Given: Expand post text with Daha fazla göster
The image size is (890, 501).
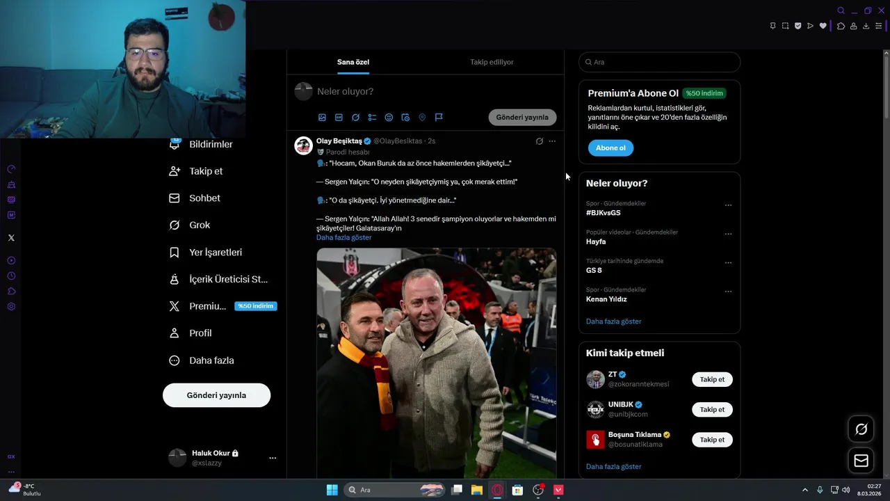Looking at the screenshot, I should 343,237.
